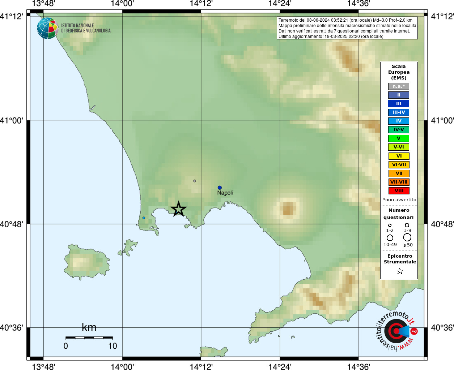The height and width of the screenshot is (370, 454).
Task: Click the epicenter star marker on the map
Action: [178, 209]
